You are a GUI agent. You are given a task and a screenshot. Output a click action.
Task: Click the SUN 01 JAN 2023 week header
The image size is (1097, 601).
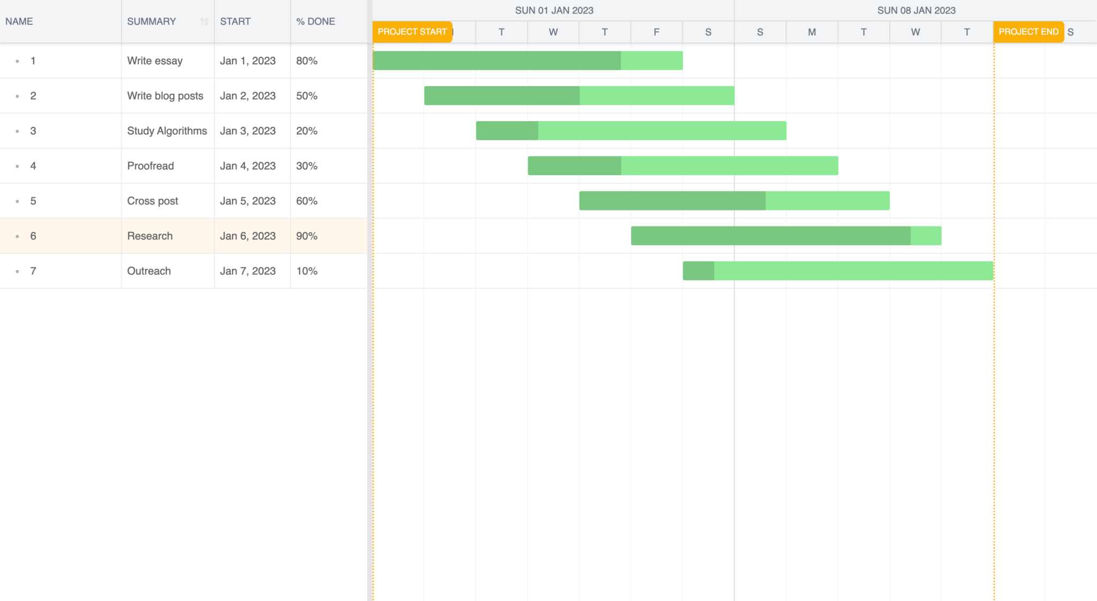[554, 10]
